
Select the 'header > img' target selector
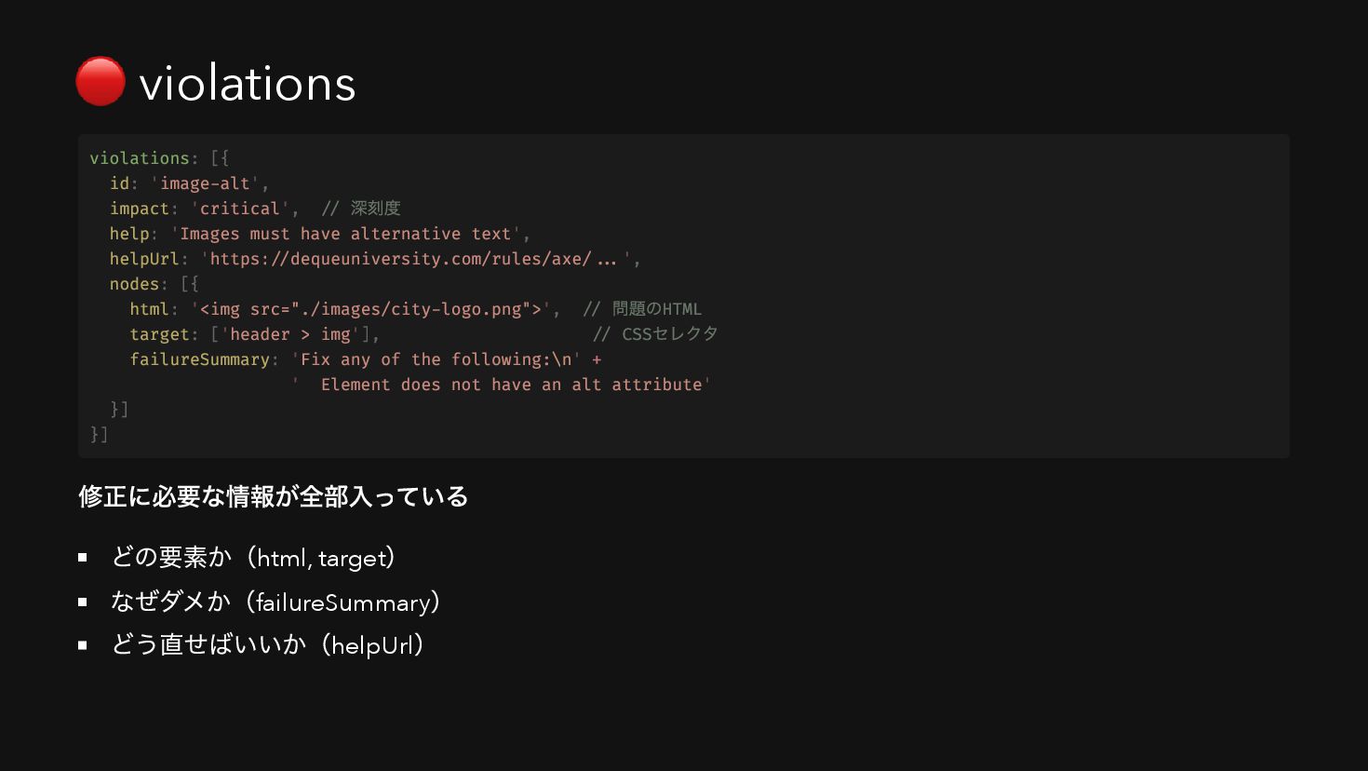pyautogui.click(x=290, y=334)
